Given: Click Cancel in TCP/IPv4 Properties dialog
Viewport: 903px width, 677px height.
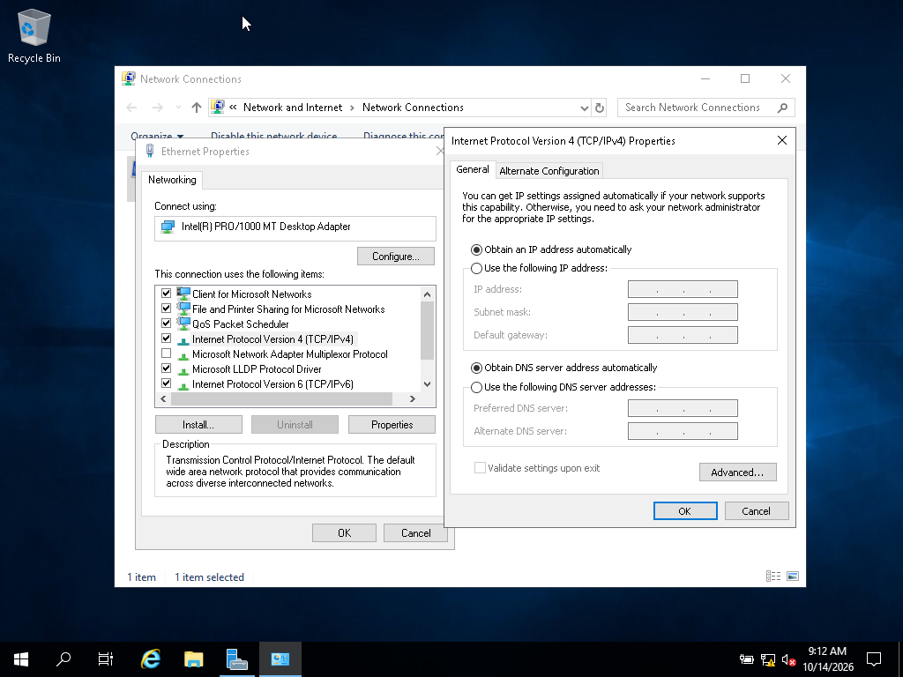Looking at the screenshot, I should pos(756,511).
